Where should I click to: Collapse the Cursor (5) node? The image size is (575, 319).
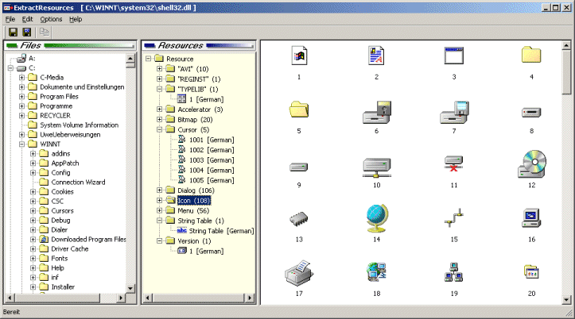tap(159, 129)
